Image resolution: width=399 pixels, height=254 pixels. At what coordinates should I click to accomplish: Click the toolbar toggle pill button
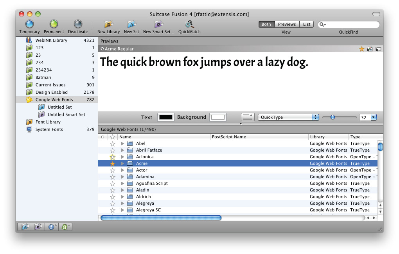[x=376, y=14]
